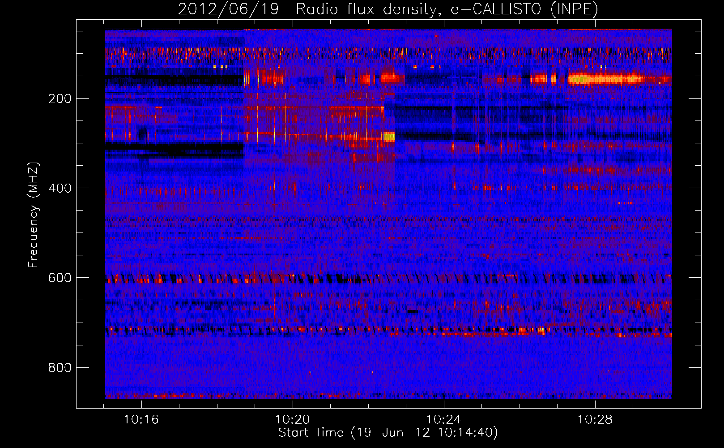Click the "Frequency (MHZ)" axis label
The image size is (724, 448).
[x=34, y=215]
